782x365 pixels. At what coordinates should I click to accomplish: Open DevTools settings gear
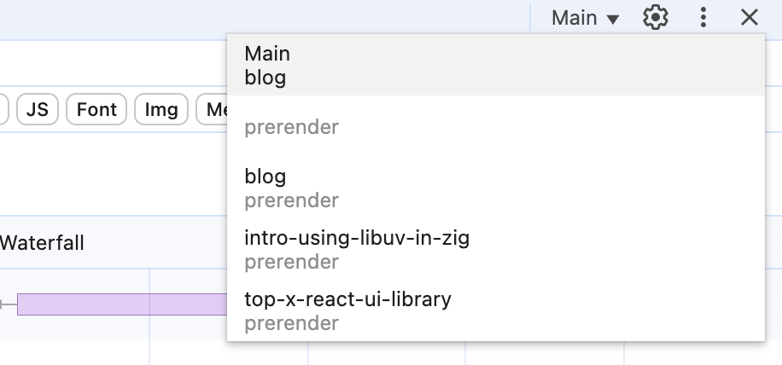(655, 17)
